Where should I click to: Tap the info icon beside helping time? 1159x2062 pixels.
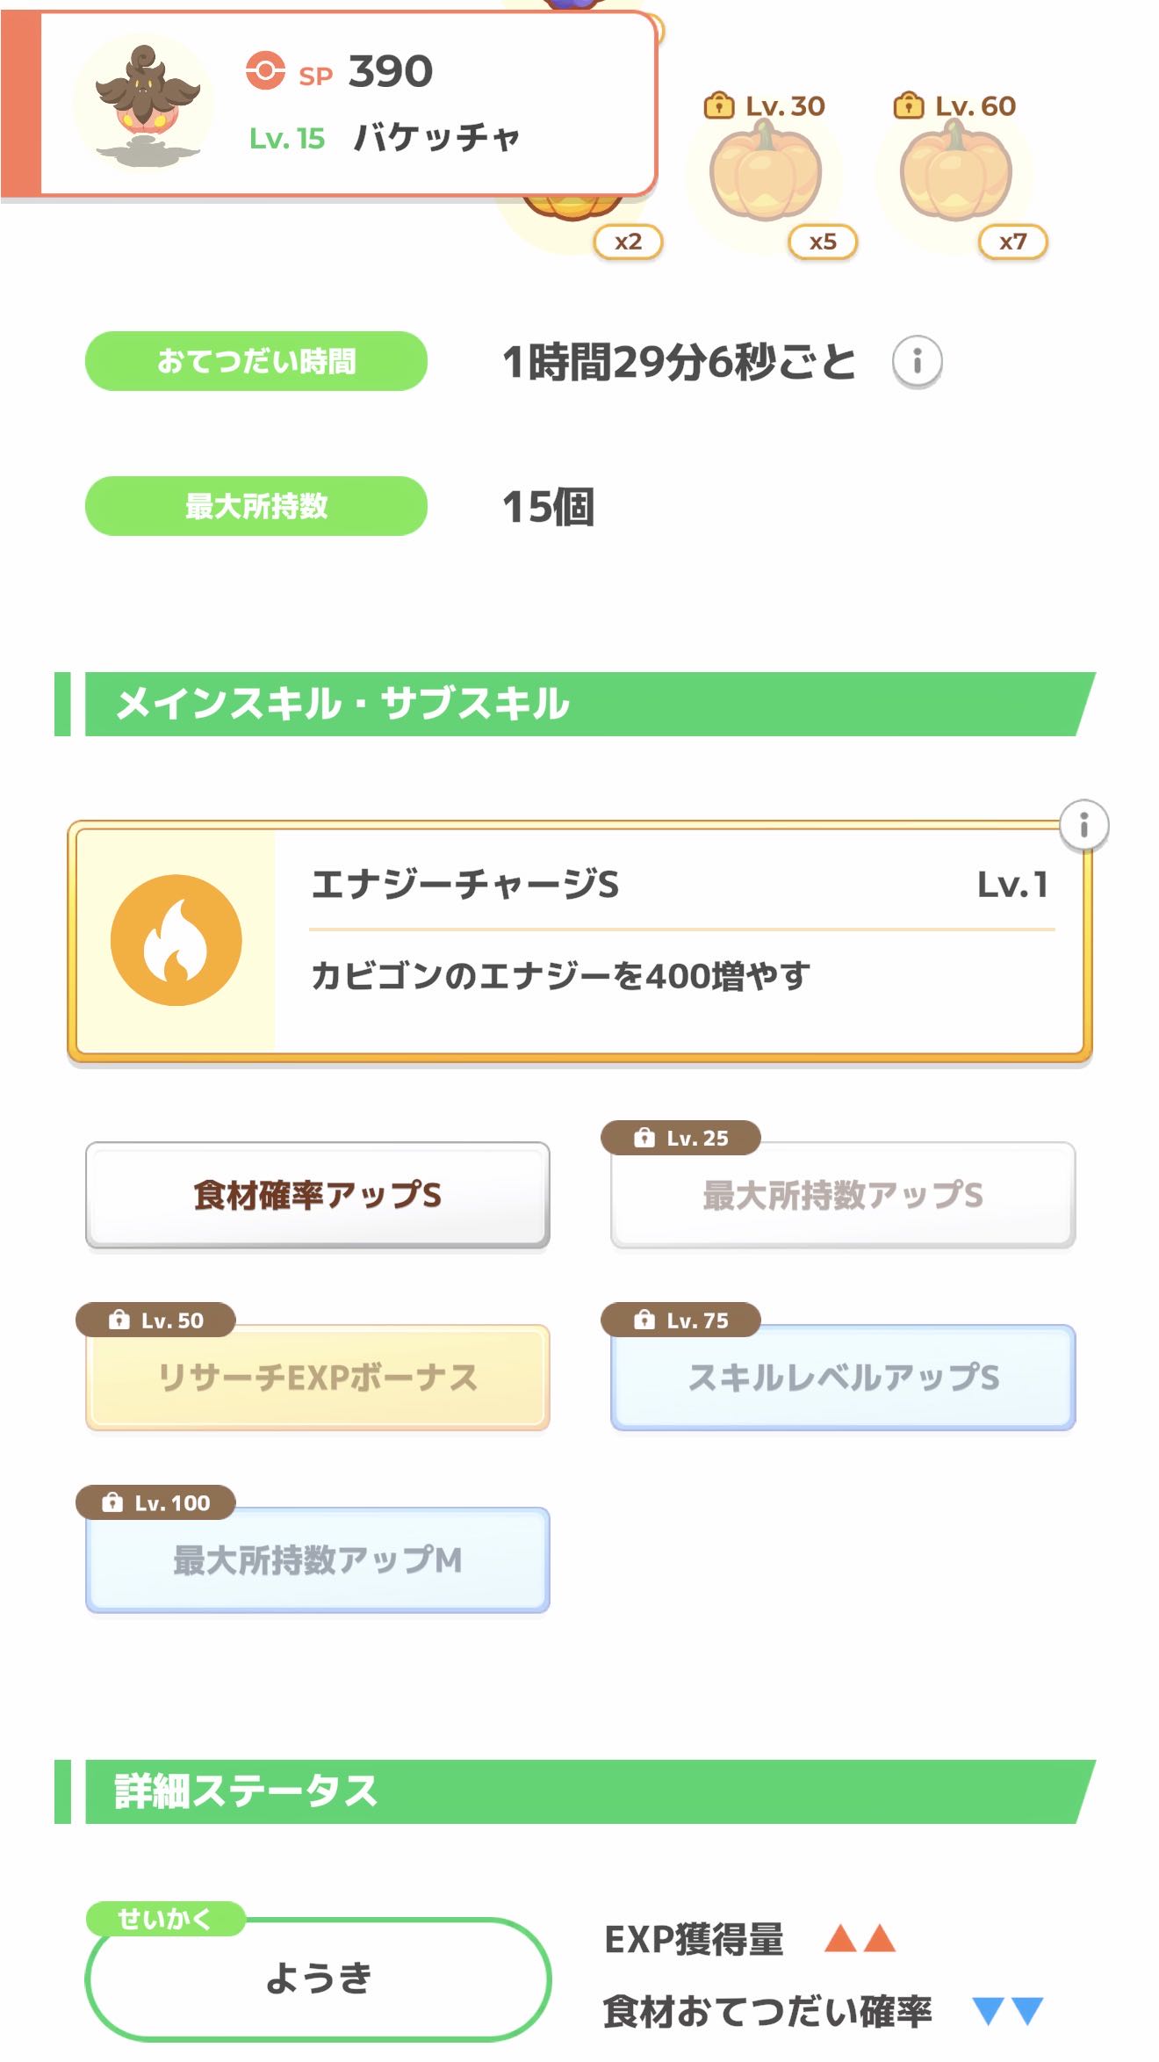tap(917, 361)
